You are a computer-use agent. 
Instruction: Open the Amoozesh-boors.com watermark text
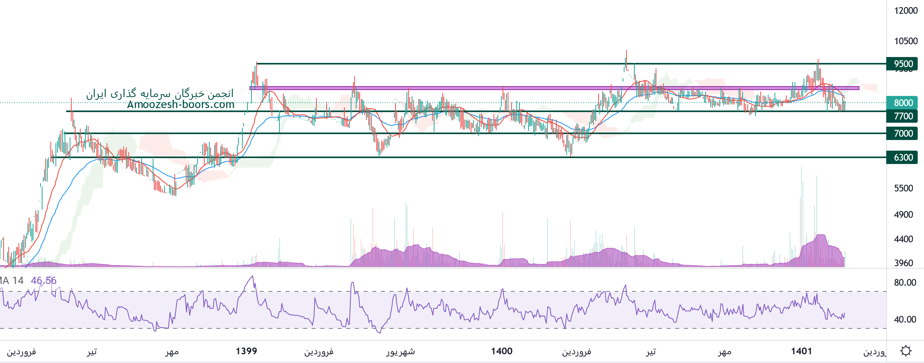click(181, 105)
